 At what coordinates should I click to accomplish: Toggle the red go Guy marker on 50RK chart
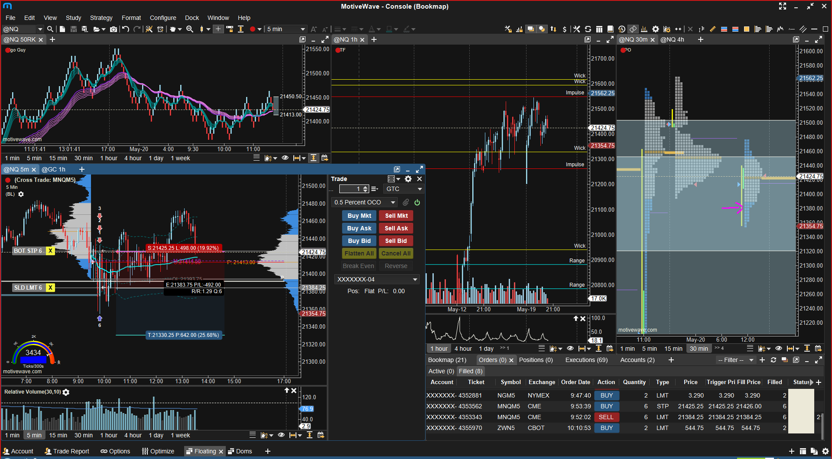(x=7, y=50)
